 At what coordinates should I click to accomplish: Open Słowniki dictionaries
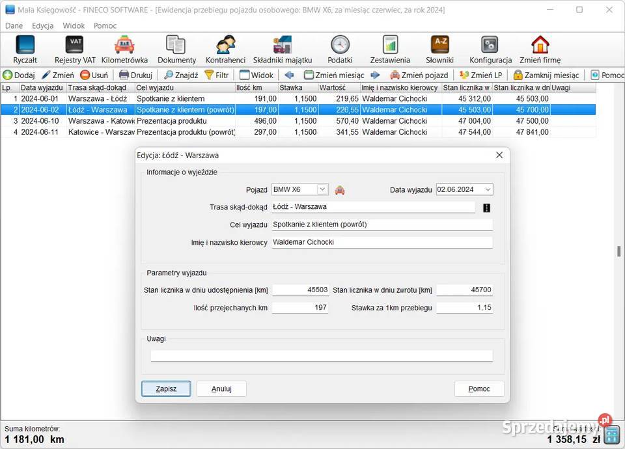click(x=440, y=49)
